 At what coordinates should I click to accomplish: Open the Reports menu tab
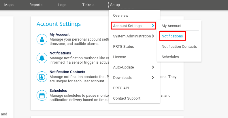[x=36, y=5]
